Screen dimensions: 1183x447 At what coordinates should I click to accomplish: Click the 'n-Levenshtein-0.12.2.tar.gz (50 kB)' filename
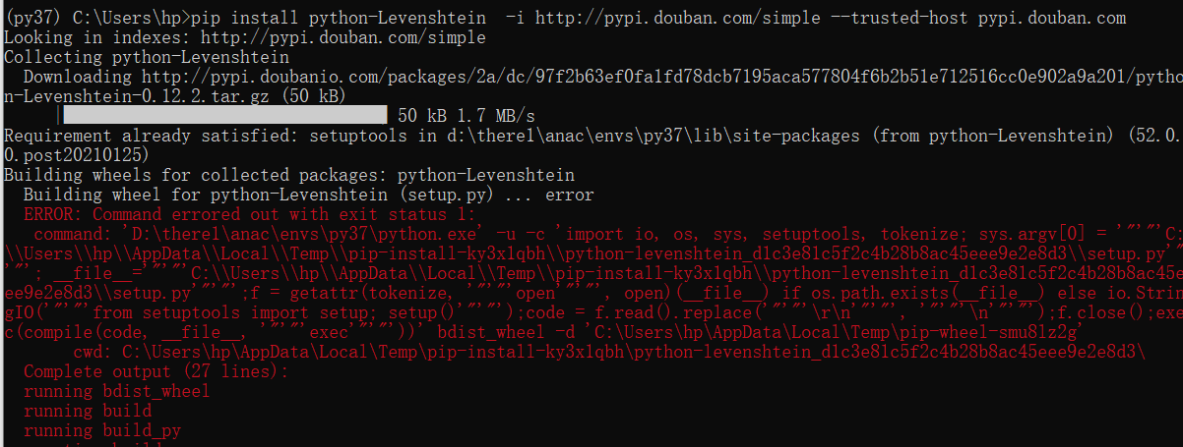[175, 96]
